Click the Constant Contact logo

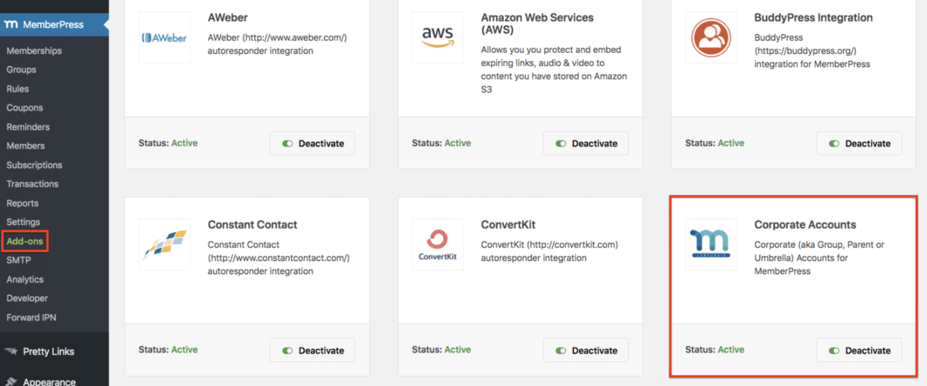pyautogui.click(x=164, y=245)
